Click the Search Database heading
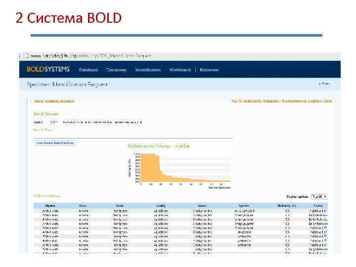Screen dimensions: 356x267 tap(46, 114)
